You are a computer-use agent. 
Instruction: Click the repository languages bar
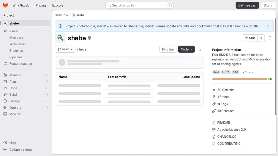pos(242,79)
